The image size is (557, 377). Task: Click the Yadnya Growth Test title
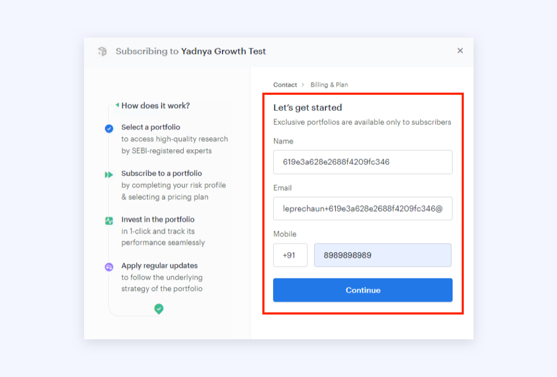[224, 51]
